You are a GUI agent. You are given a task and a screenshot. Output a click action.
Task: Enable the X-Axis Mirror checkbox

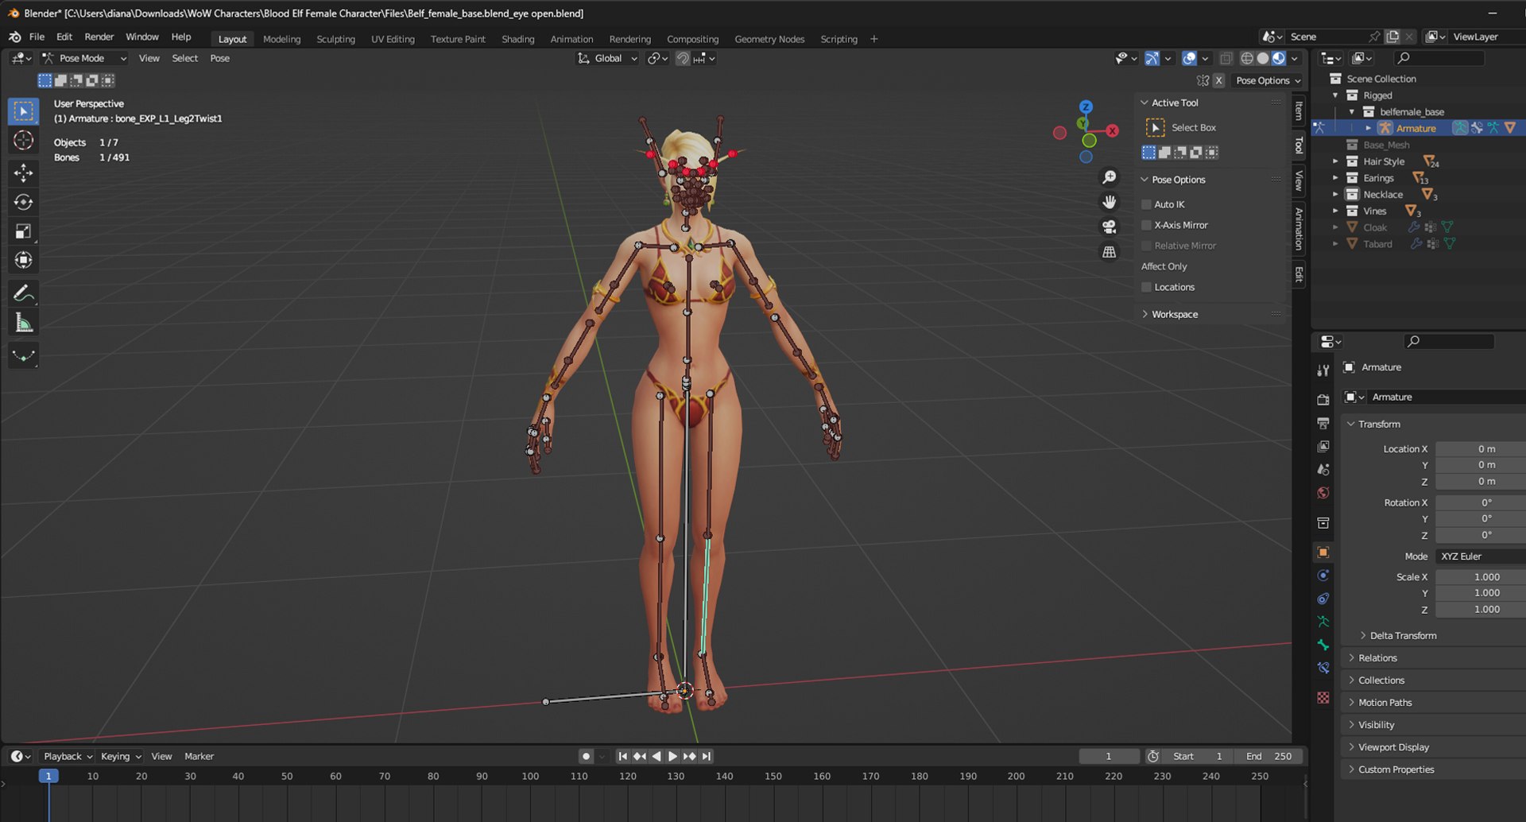coord(1147,225)
